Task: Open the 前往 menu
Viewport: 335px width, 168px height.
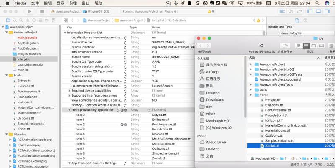Action: (73, 3)
